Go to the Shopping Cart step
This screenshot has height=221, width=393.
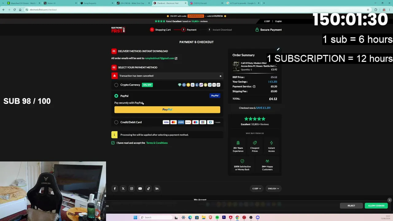[160, 30]
